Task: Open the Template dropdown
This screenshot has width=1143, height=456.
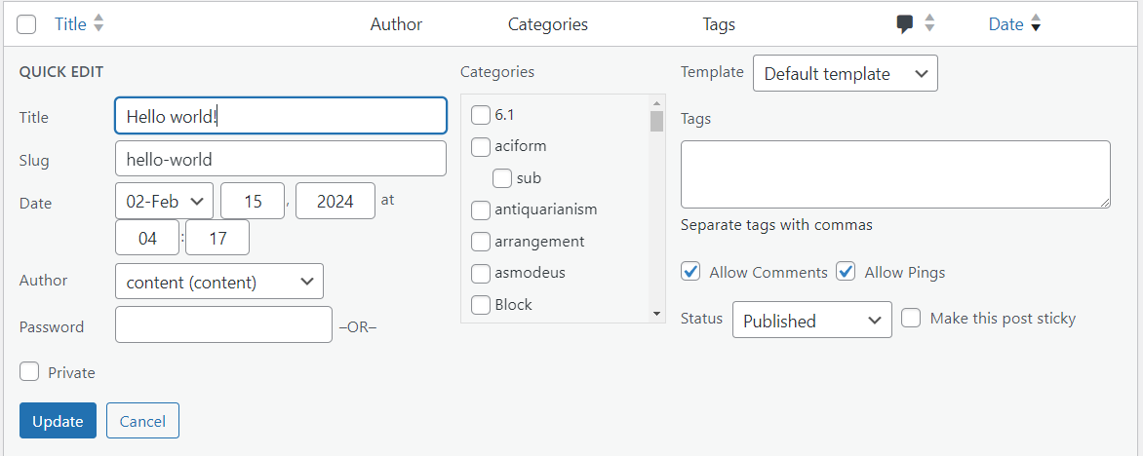Action: click(x=845, y=73)
